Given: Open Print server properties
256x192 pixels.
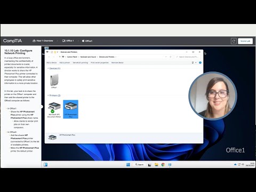Looking at the screenshot, I should tap(100, 62).
